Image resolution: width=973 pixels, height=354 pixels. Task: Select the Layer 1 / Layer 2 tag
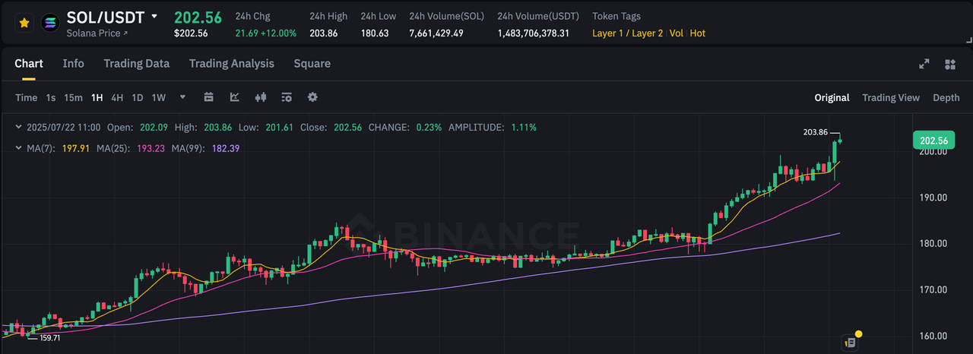(x=627, y=33)
